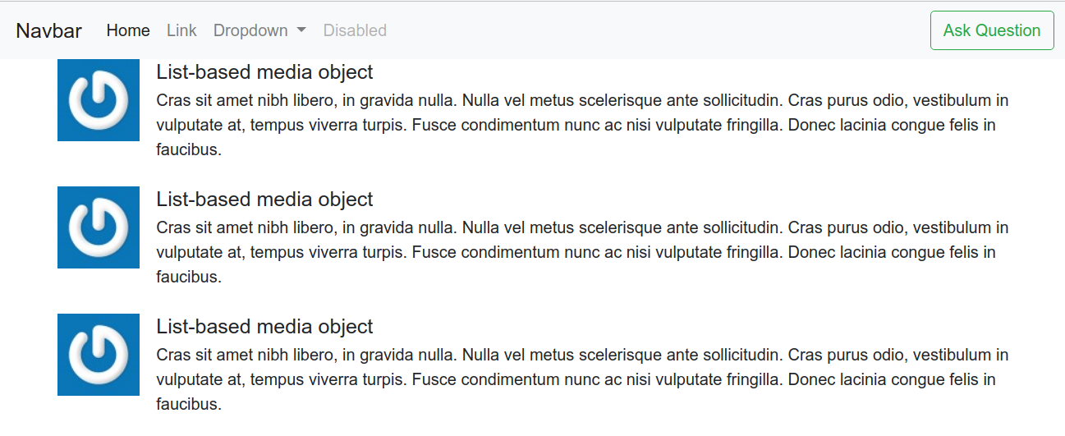Click the second List-based media object heading

(264, 200)
